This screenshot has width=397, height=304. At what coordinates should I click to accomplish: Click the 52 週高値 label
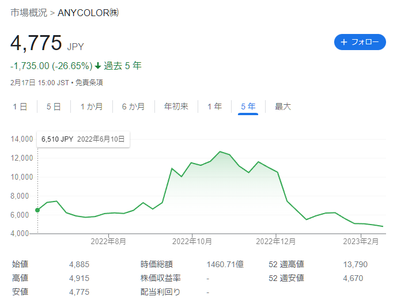point(286,264)
